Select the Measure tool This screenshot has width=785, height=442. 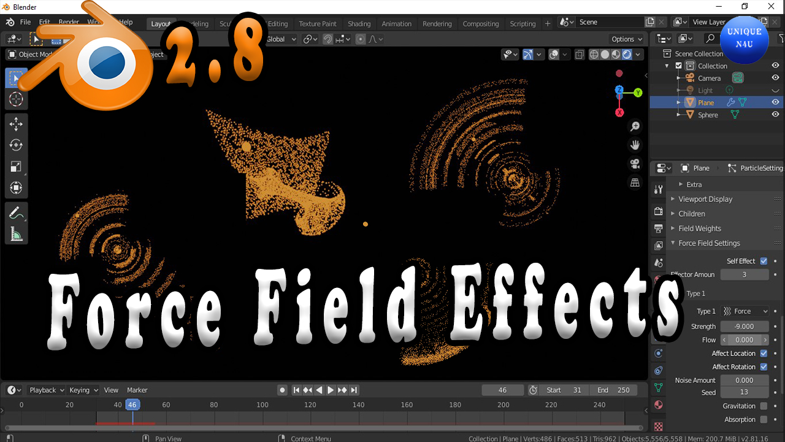pyautogui.click(x=17, y=234)
